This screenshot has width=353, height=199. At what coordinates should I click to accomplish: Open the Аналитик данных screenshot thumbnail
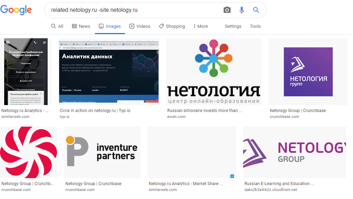click(x=109, y=72)
